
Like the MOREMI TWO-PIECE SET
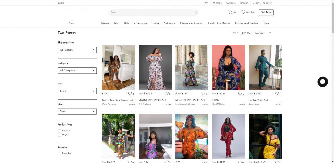(203, 93)
